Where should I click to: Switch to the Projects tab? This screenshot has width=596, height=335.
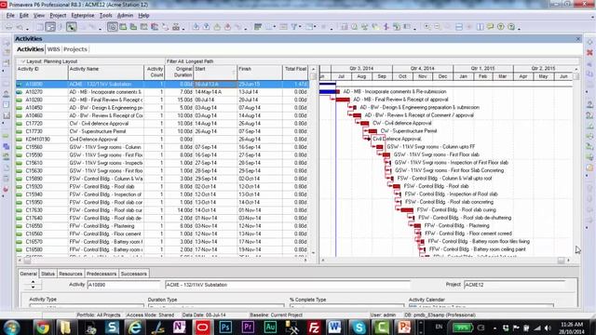(75, 49)
